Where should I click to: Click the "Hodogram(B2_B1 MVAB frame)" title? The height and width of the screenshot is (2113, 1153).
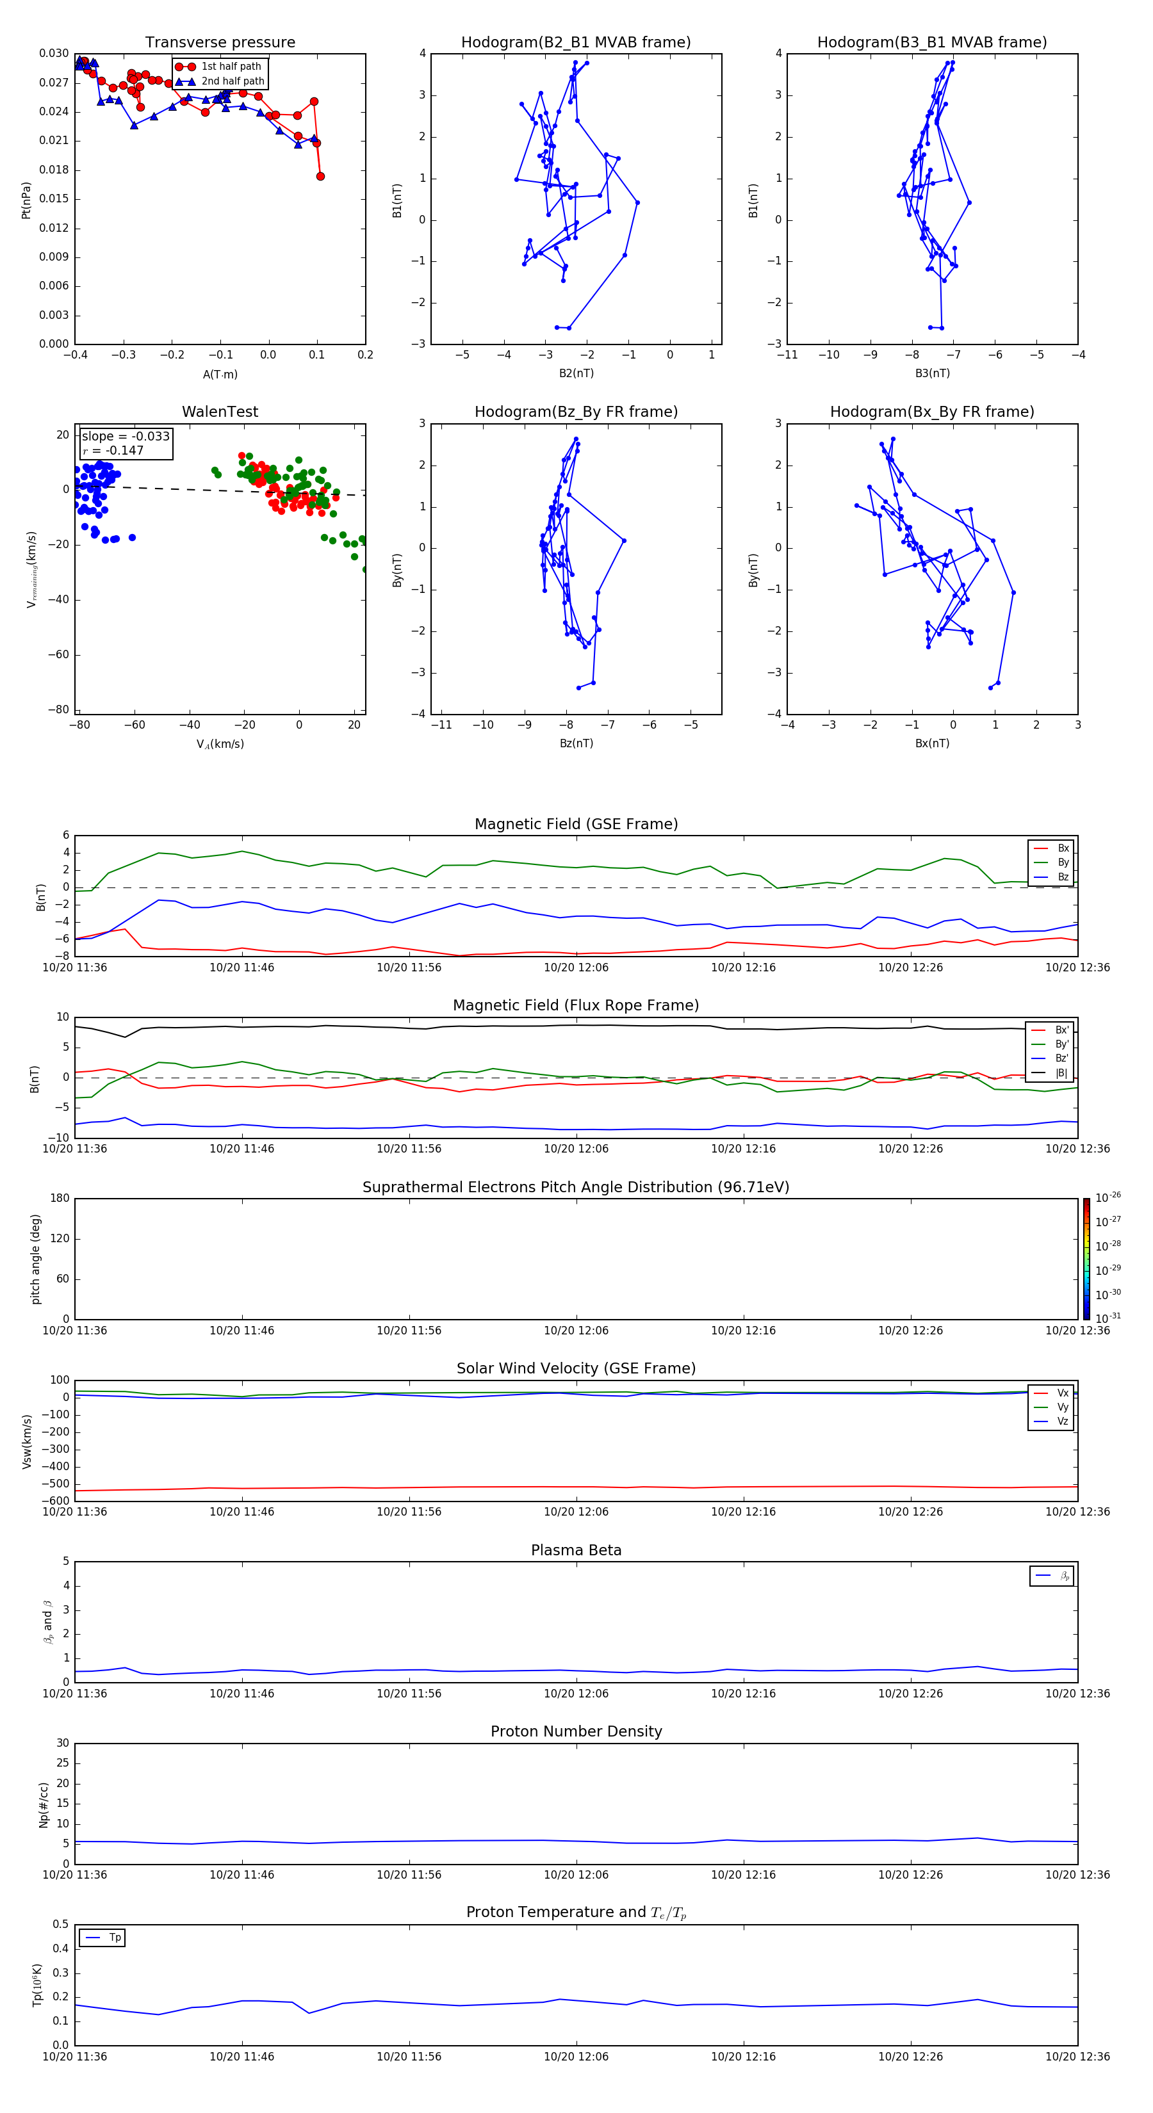(x=576, y=43)
